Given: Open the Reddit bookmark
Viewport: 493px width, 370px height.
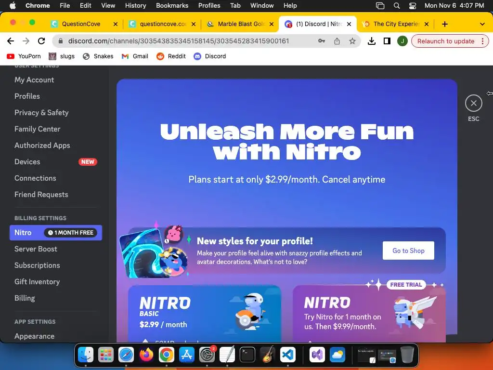Looking at the screenshot, I should (x=171, y=56).
